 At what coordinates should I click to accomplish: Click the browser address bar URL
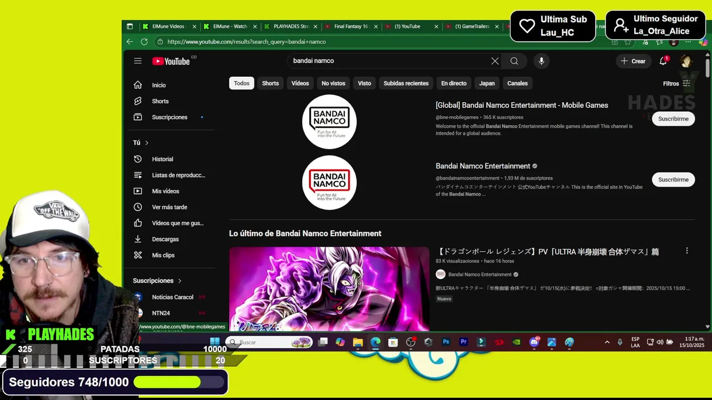246,42
